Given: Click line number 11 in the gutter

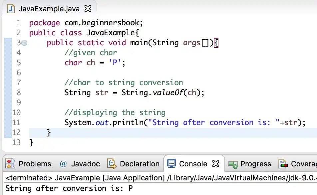Looking at the screenshot, I should 16,122.
